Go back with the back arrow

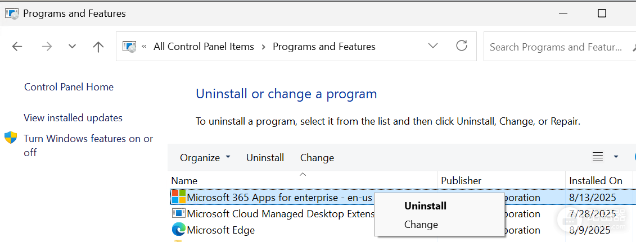click(17, 47)
